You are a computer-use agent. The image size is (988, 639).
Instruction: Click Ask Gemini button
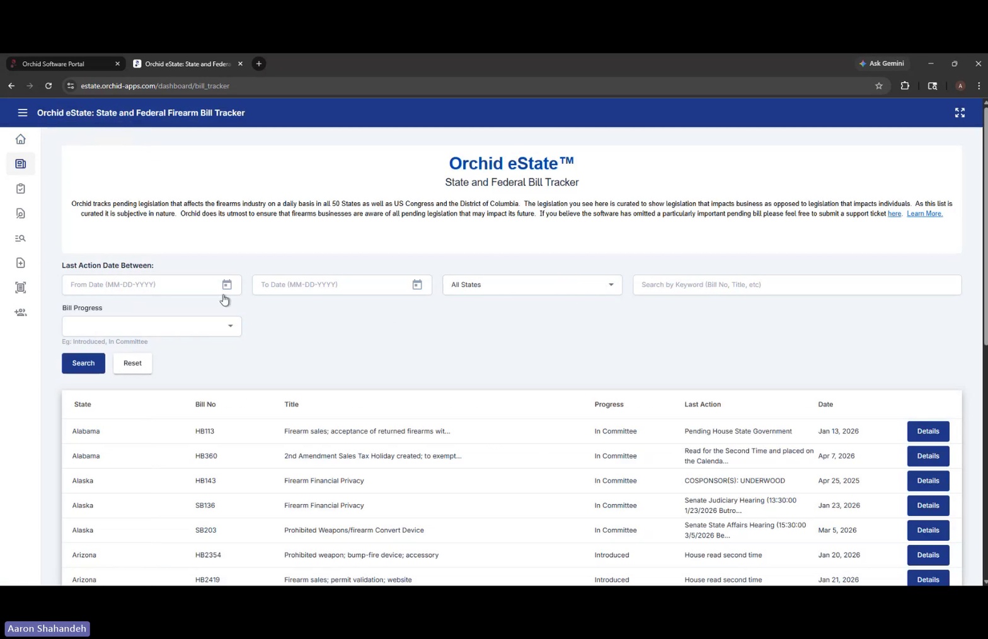pyautogui.click(x=882, y=64)
